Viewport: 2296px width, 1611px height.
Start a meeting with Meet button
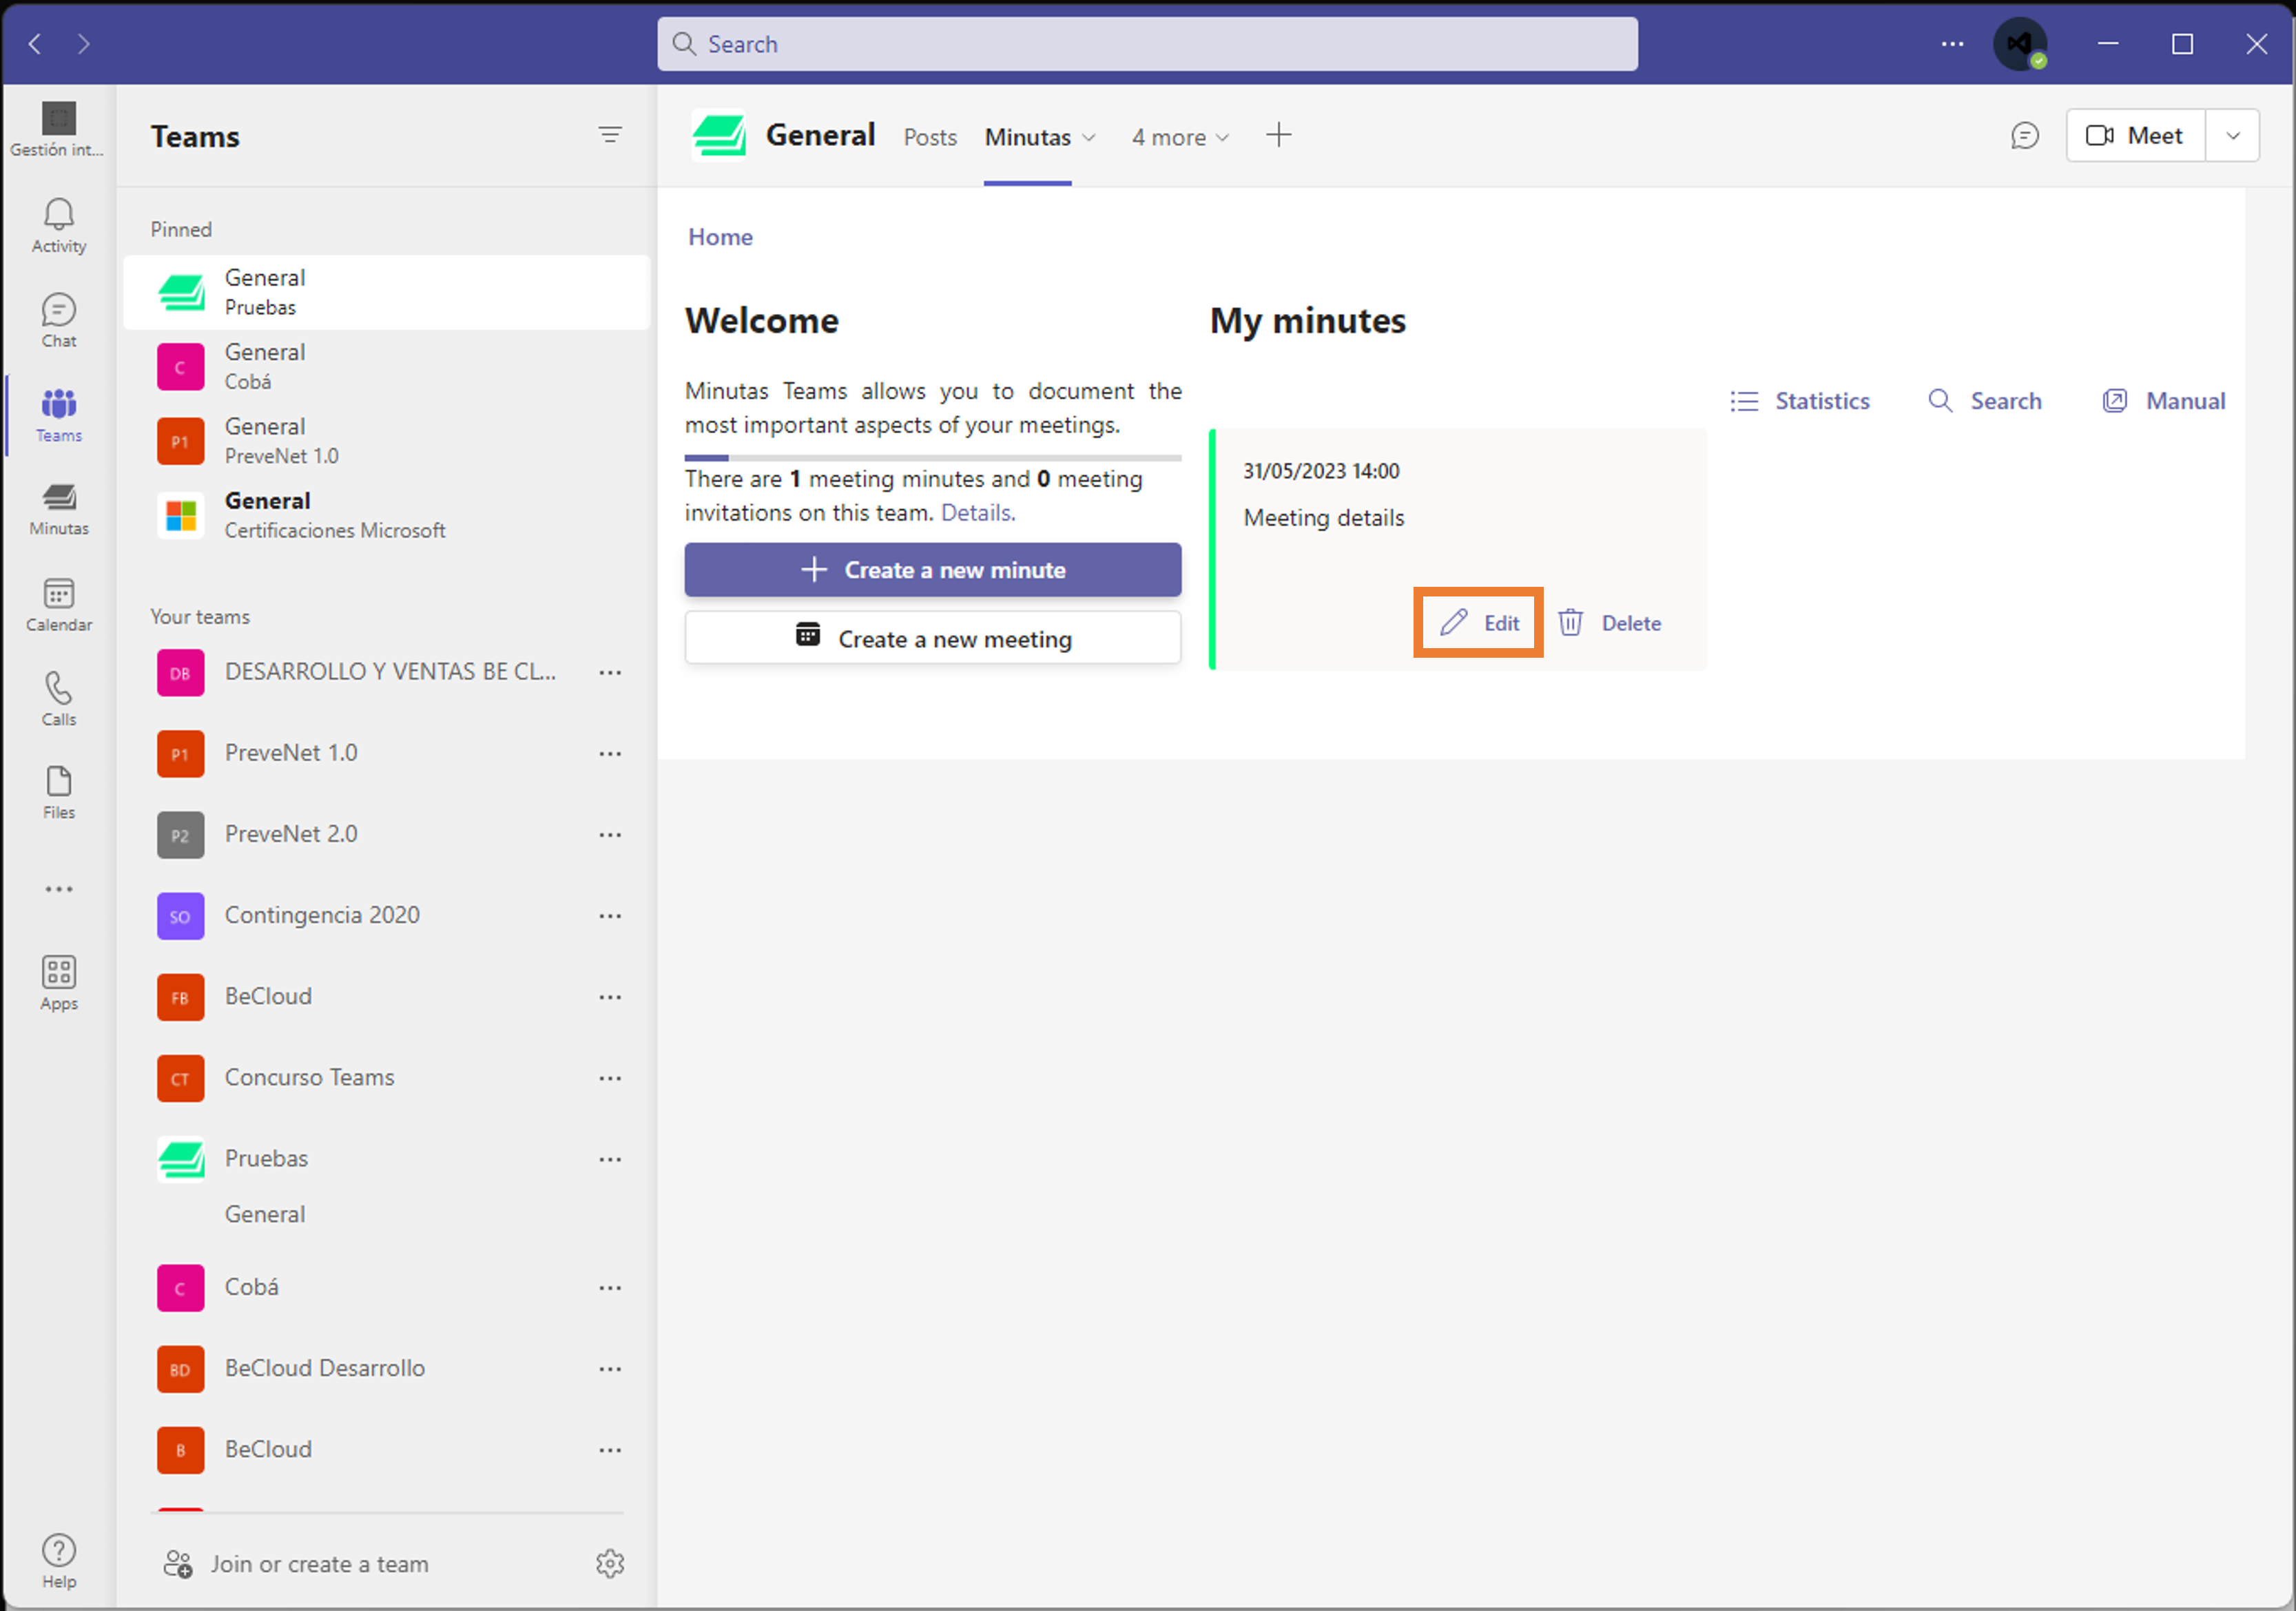[x=2135, y=135]
